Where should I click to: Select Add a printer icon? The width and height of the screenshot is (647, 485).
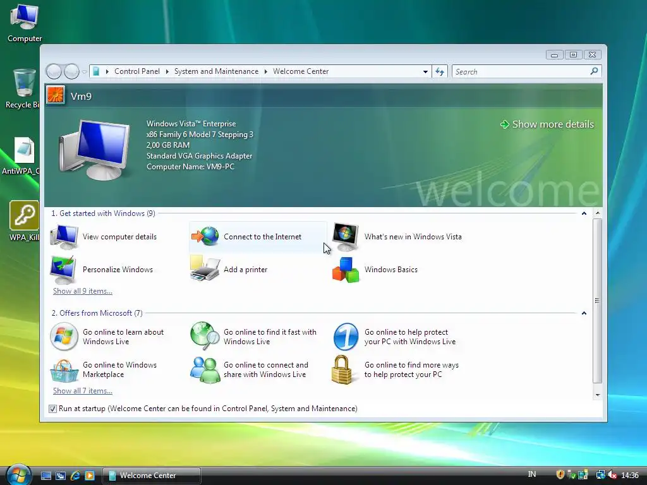click(205, 268)
